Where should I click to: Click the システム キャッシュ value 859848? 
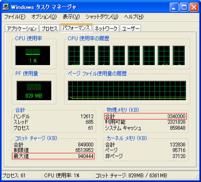[178, 128]
